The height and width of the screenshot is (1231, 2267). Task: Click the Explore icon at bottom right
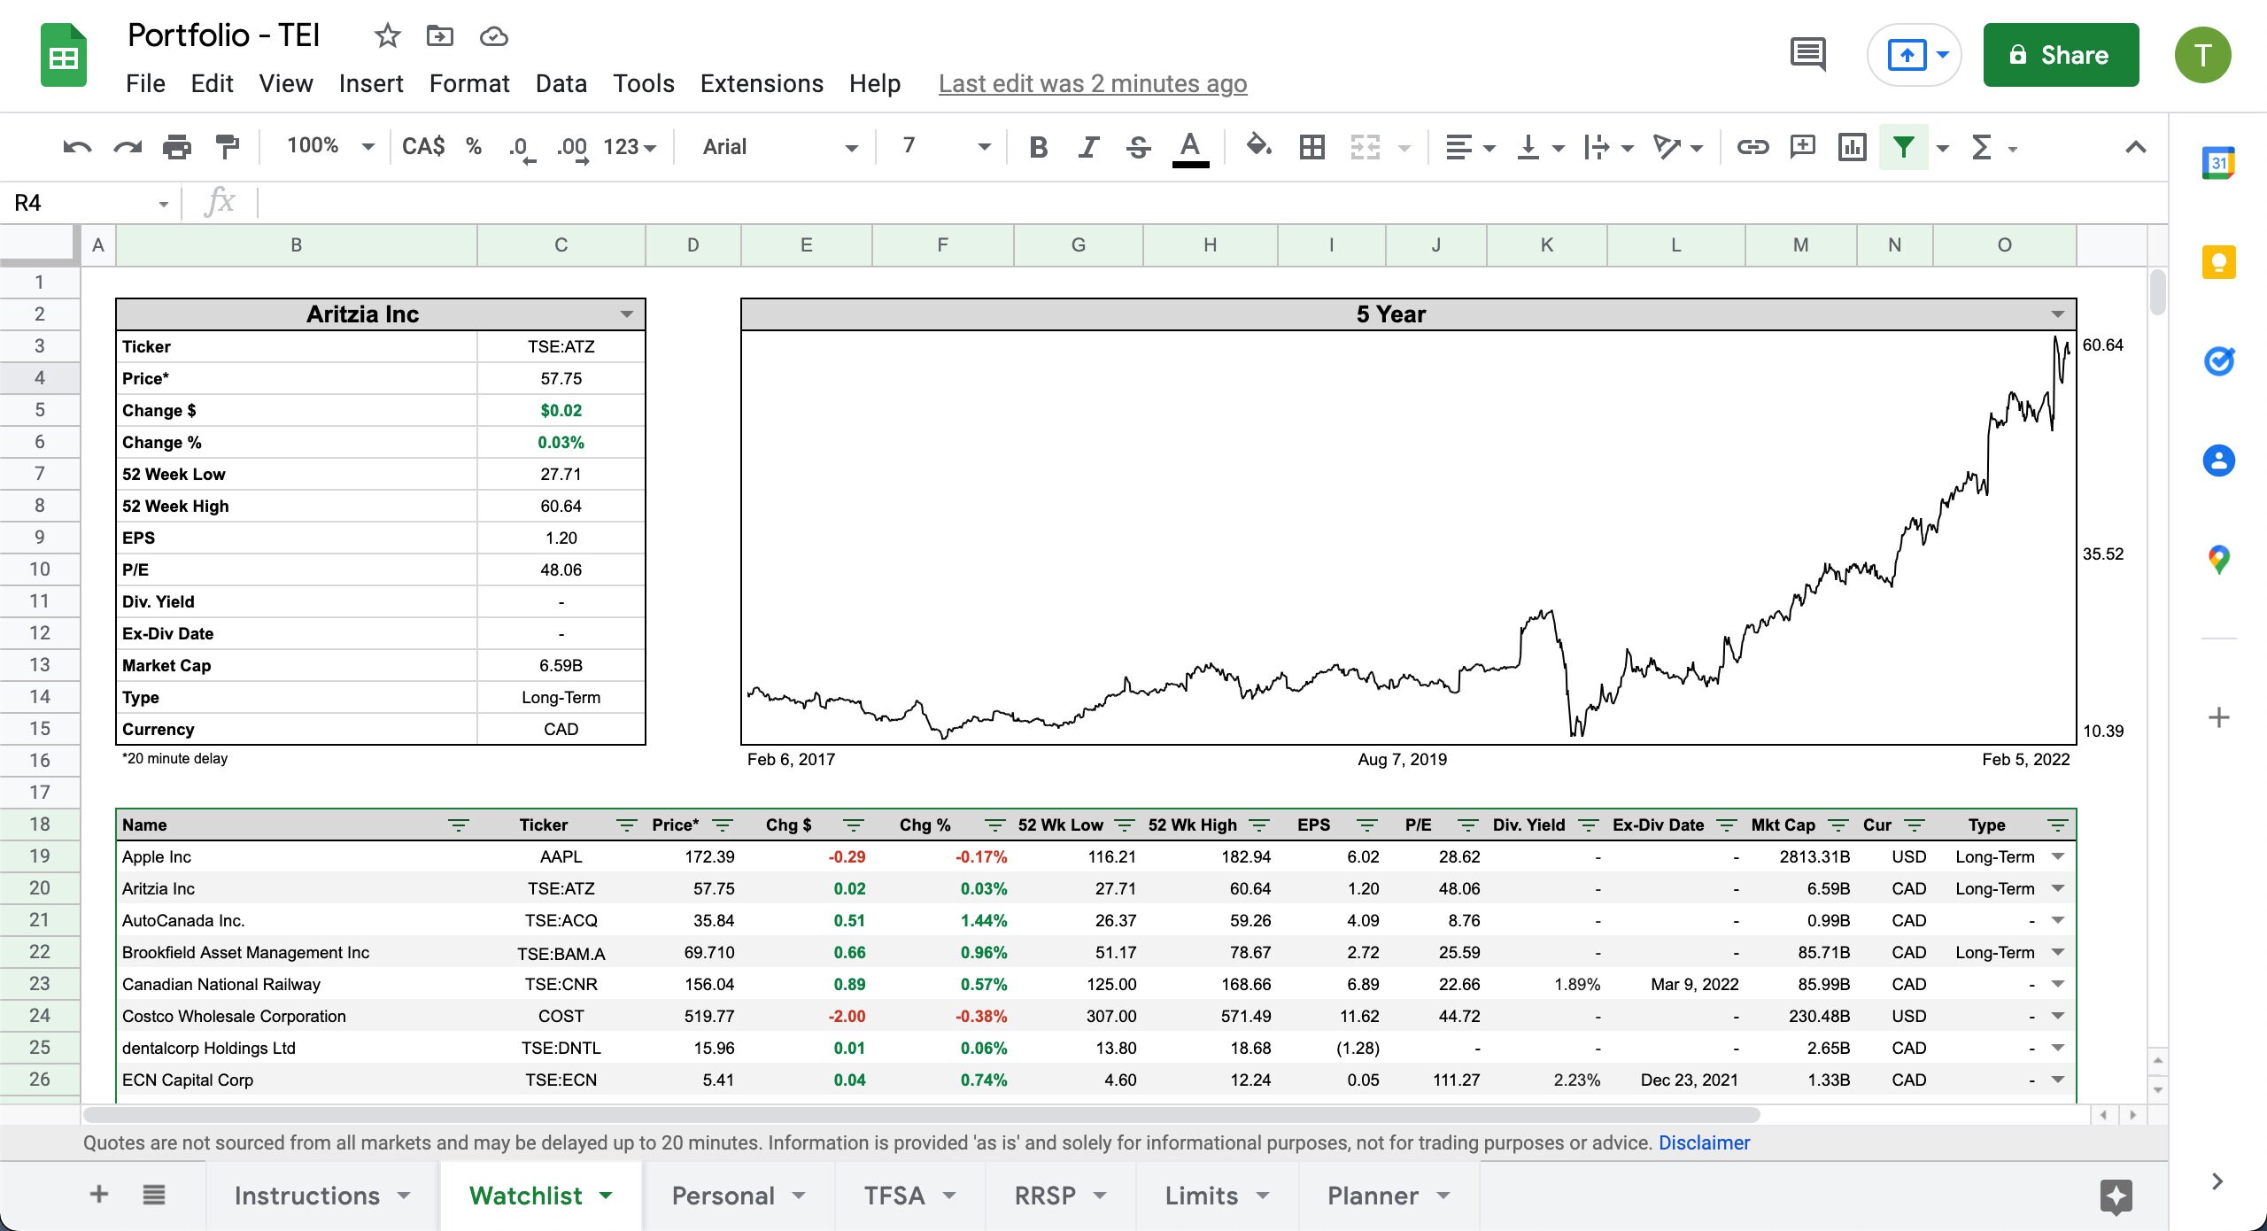click(2116, 1196)
